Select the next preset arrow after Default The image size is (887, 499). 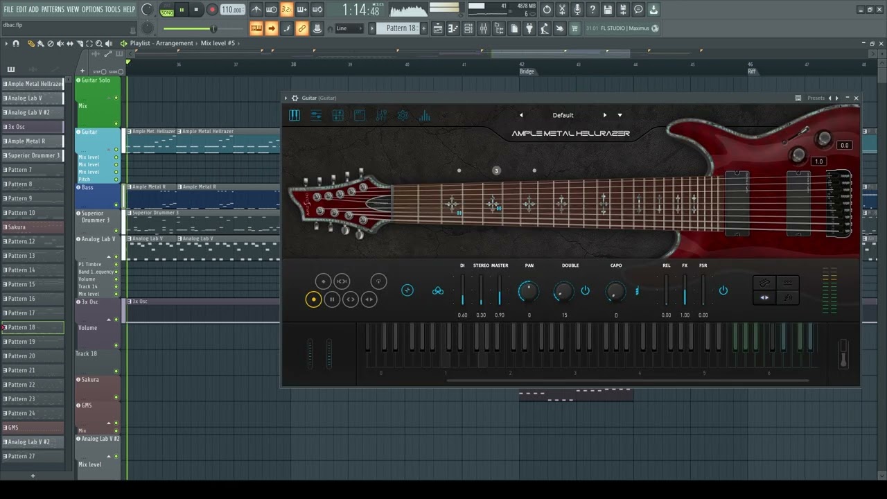604,115
